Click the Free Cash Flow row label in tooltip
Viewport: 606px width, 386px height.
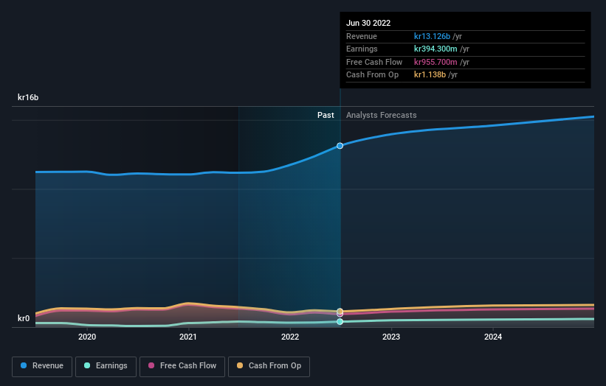[374, 62]
